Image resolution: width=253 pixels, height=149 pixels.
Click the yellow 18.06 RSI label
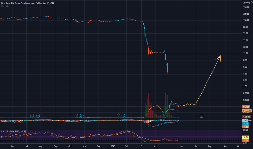(x=246, y=137)
